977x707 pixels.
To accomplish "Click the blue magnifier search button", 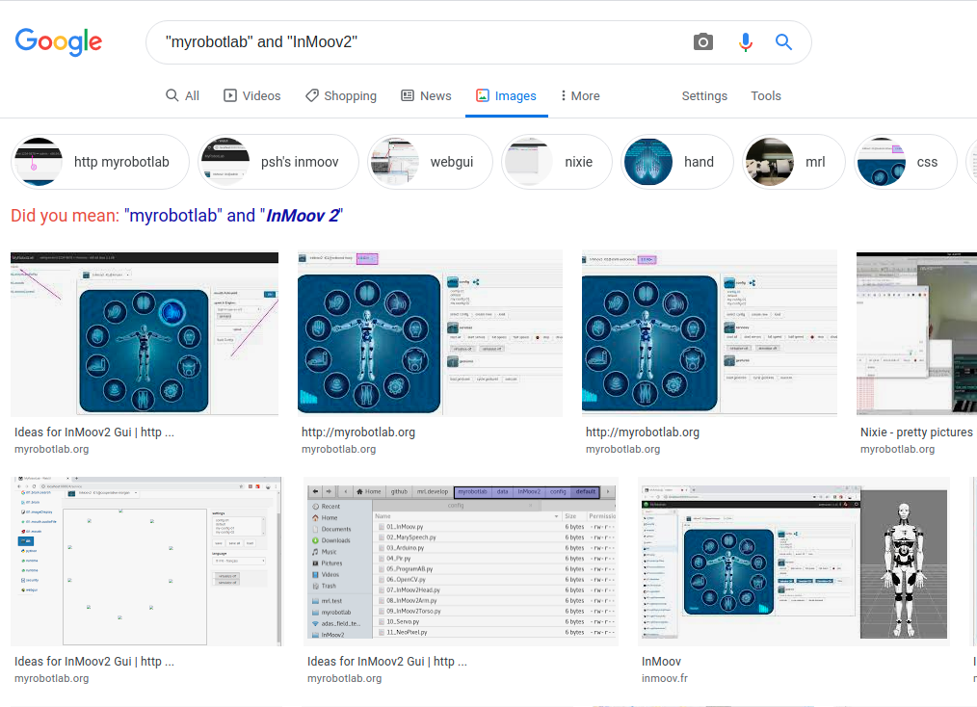I will pos(783,41).
